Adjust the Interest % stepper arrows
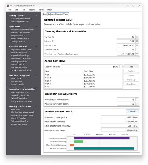Viewport: 148px width, 165px height. [137, 41]
